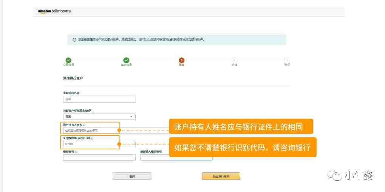Click the info icon in the notice banner
The width and height of the screenshot is (385, 192).
[x=74, y=40]
